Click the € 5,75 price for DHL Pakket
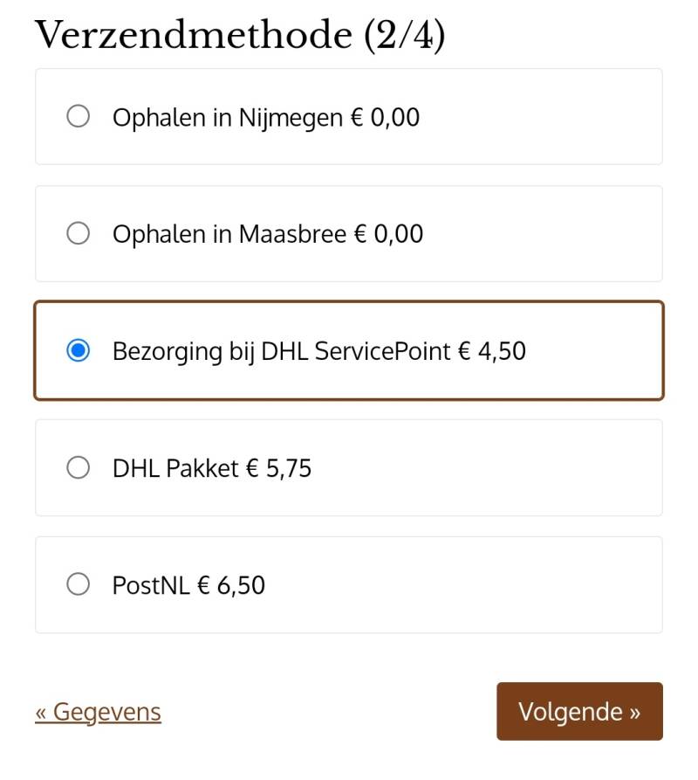The height and width of the screenshot is (780, 698). pyautogui.click(x=278, y=468)
